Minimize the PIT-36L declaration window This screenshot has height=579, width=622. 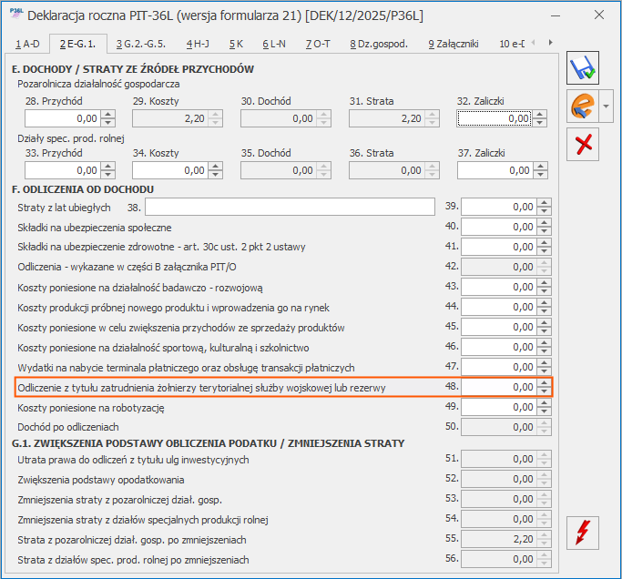(x=556, y=15)
